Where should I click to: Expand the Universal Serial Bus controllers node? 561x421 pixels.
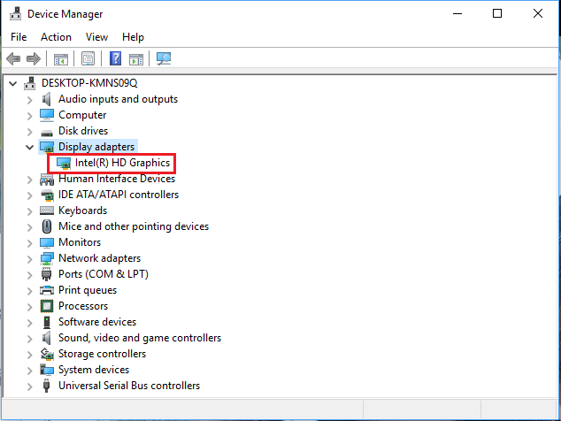coord(30,386)
